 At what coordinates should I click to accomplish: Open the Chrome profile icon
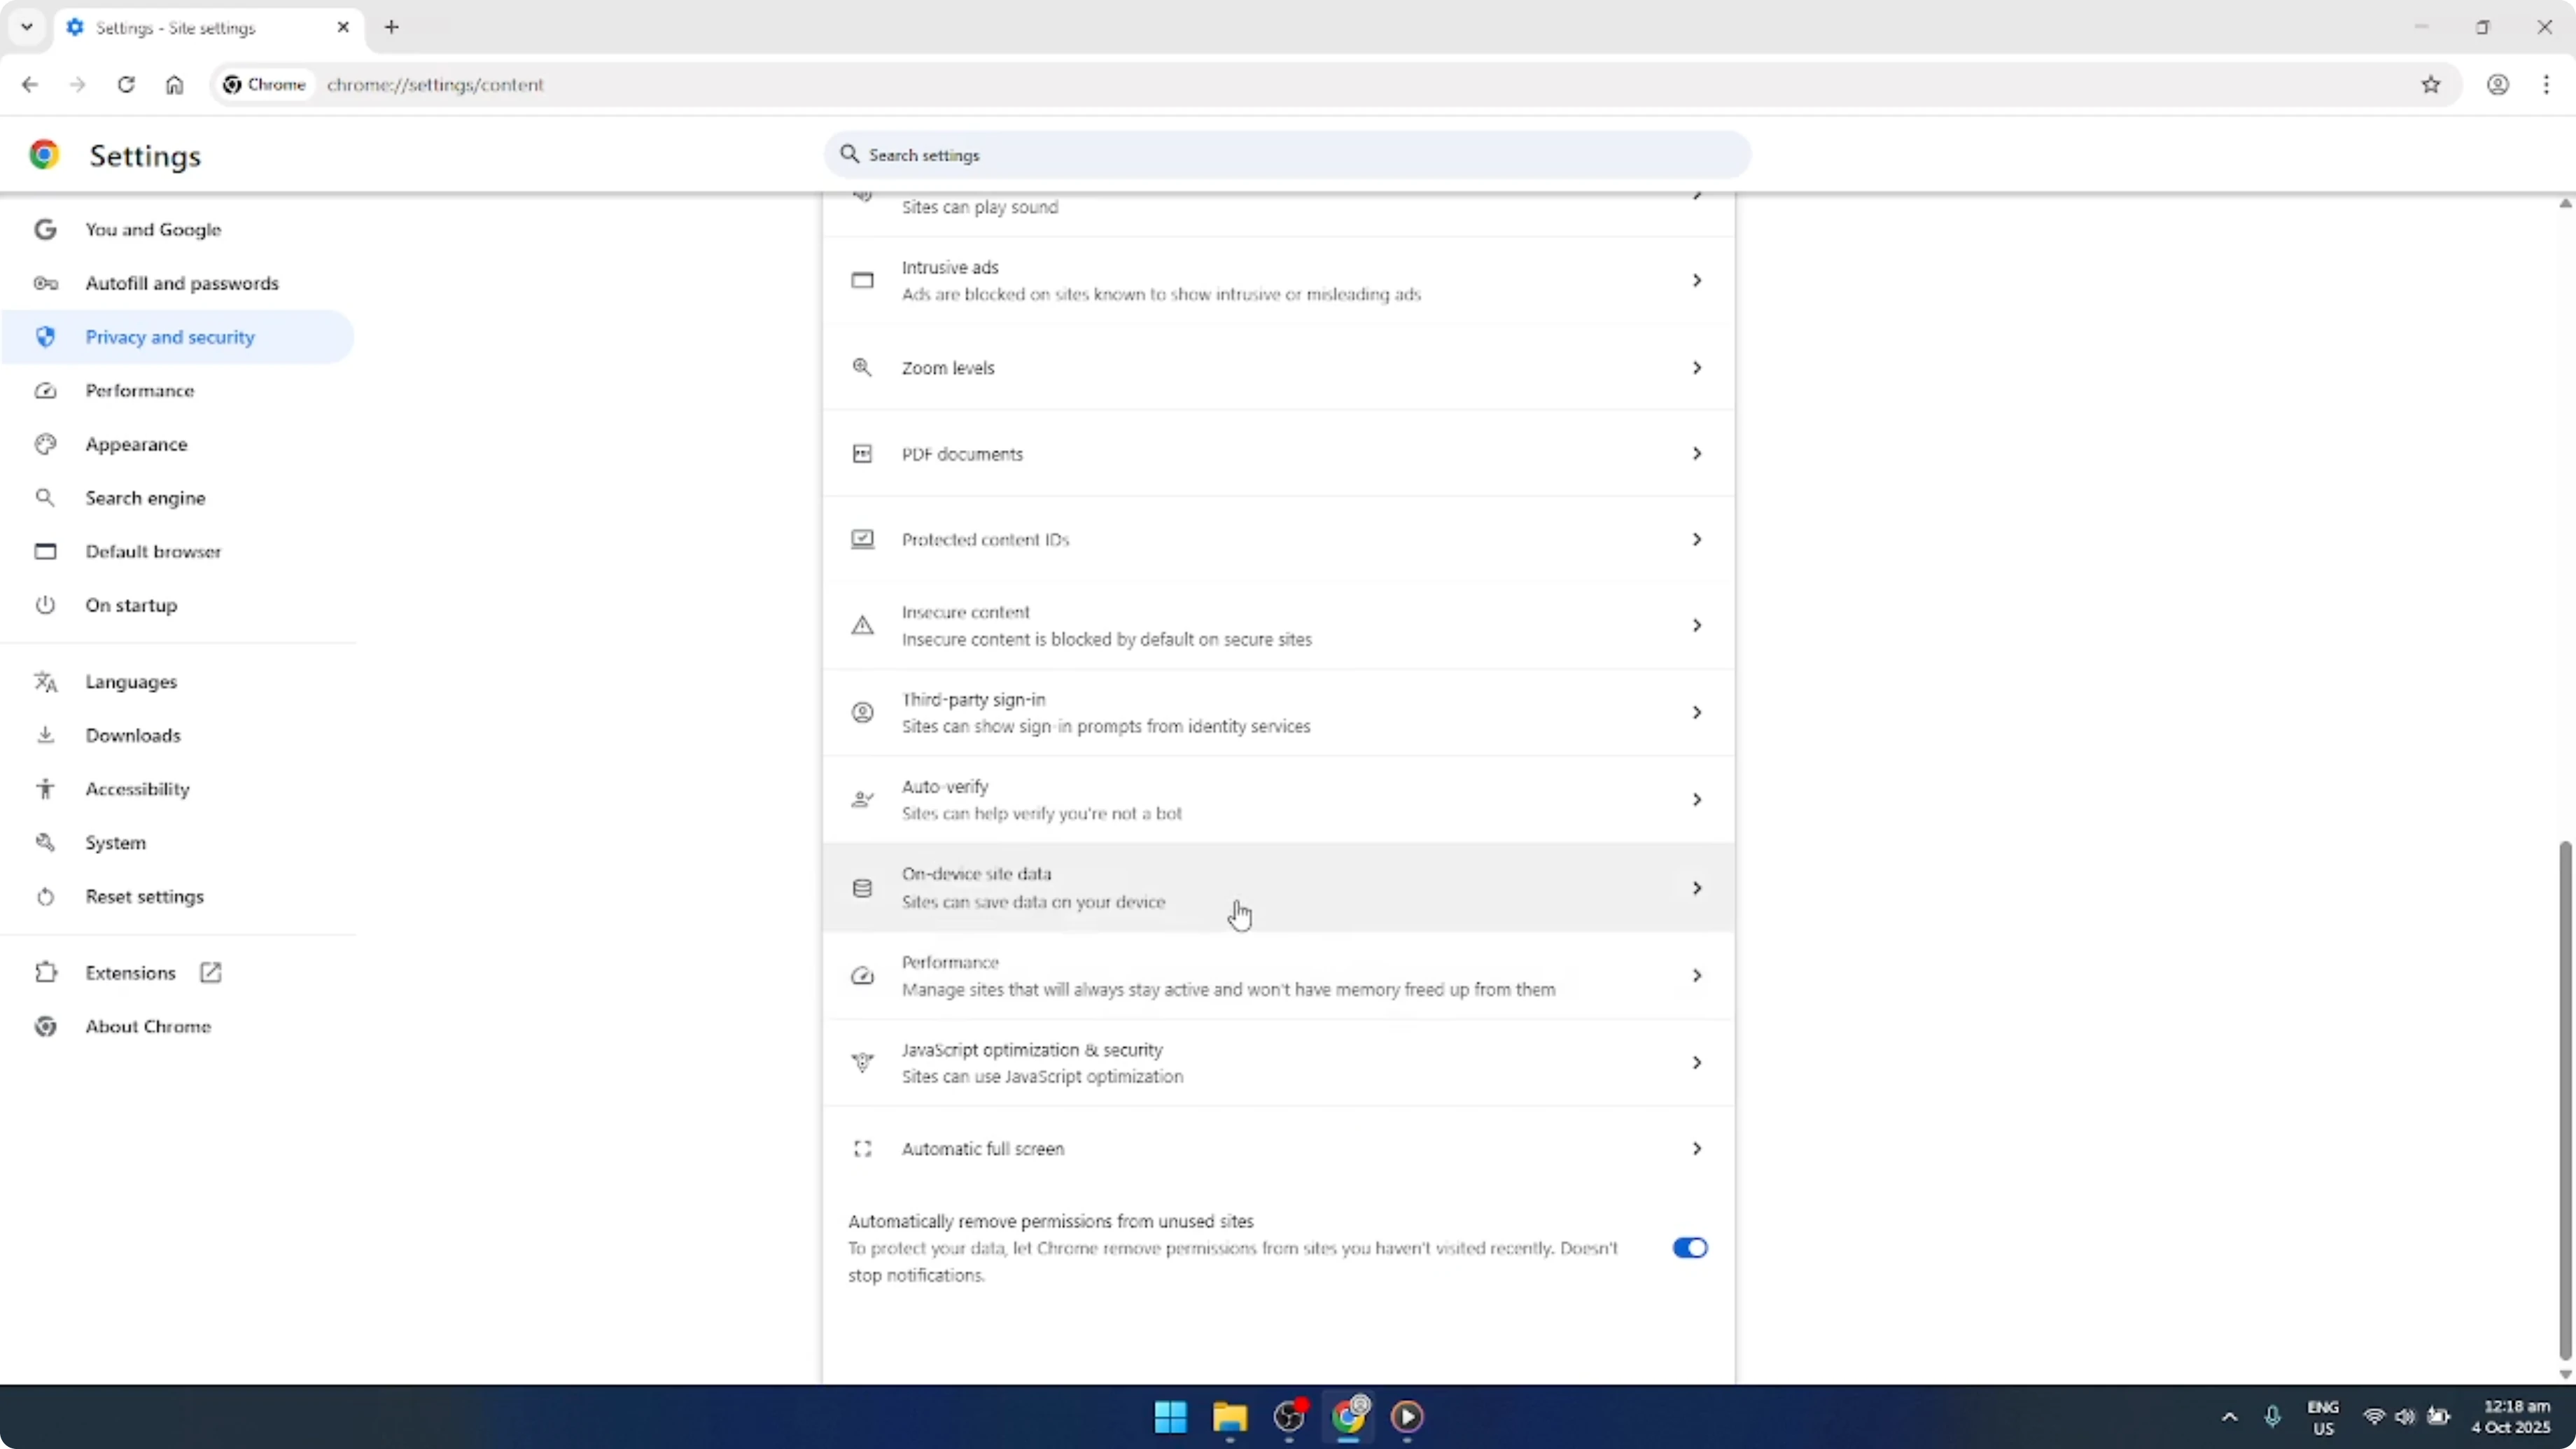click(2498, 85)
